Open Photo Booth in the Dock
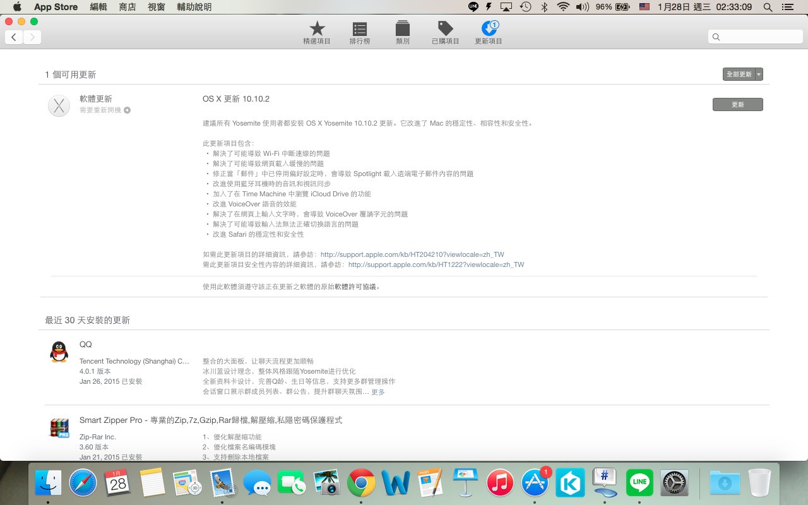This screenshot has height=505, width=808. 326,484
